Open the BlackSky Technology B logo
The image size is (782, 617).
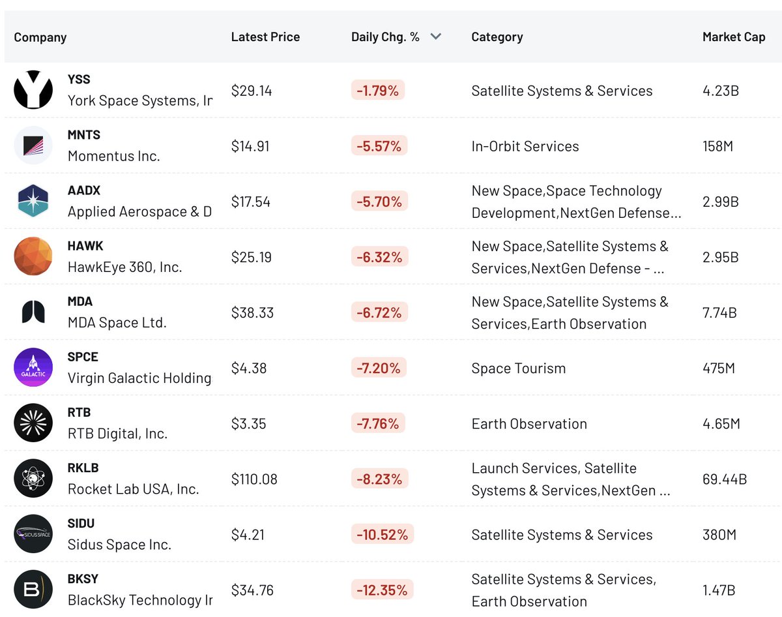coord(33,590)
